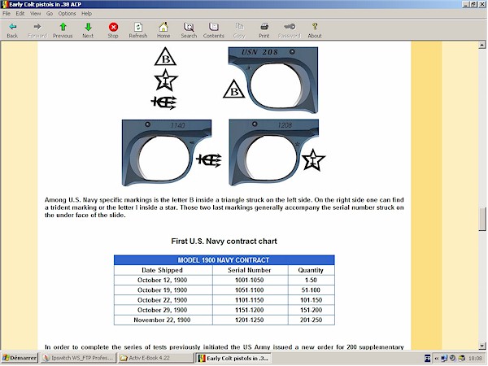Open the Help menu

coord(86,13)
